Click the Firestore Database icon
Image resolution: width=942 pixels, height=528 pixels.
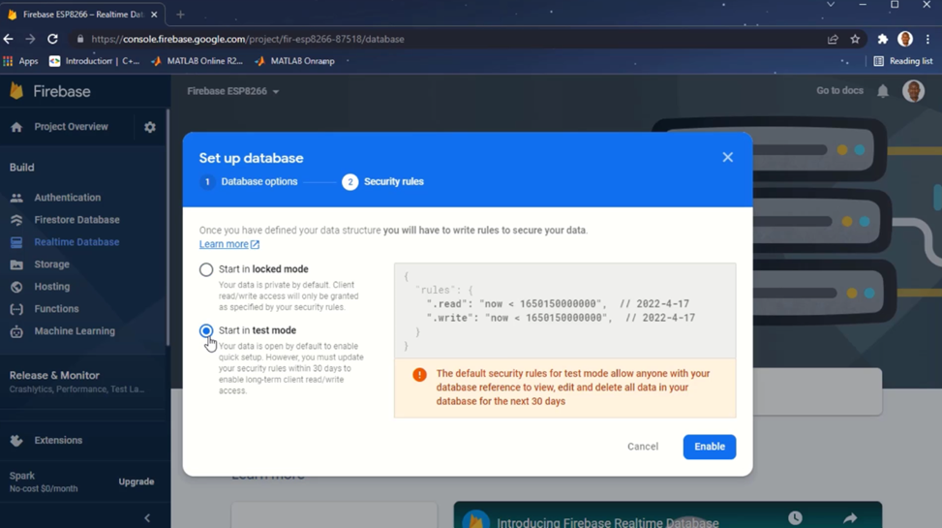tap(16, 220)
